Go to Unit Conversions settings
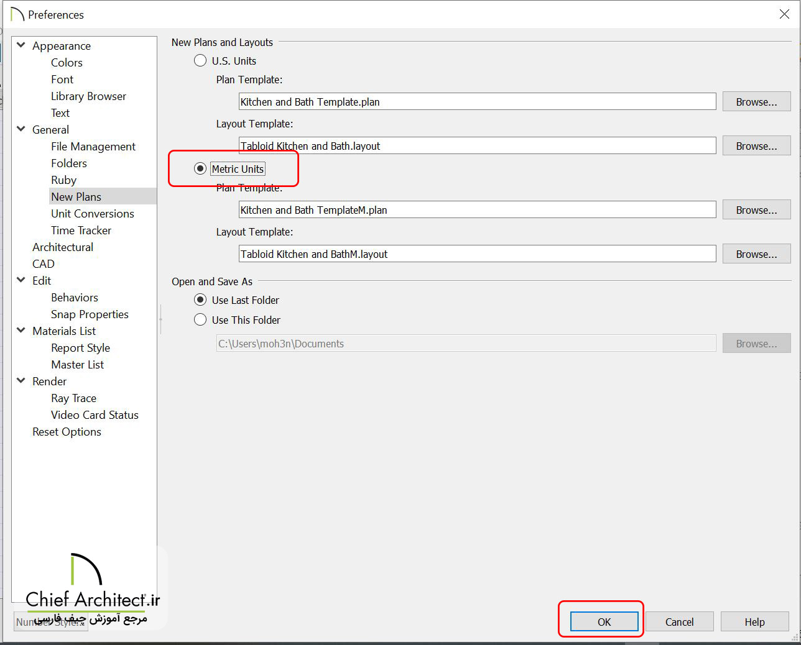 click(92, 214)
